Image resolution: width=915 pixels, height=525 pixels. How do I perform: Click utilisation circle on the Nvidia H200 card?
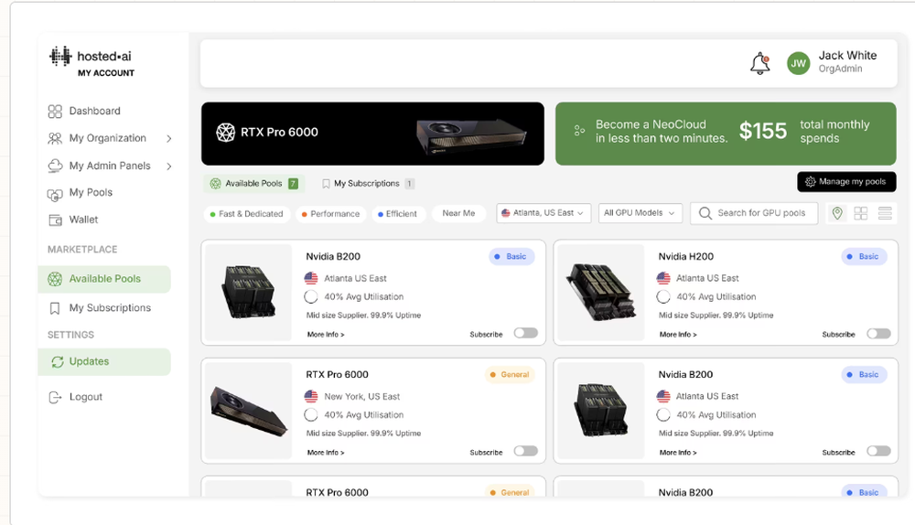point(663,297)
